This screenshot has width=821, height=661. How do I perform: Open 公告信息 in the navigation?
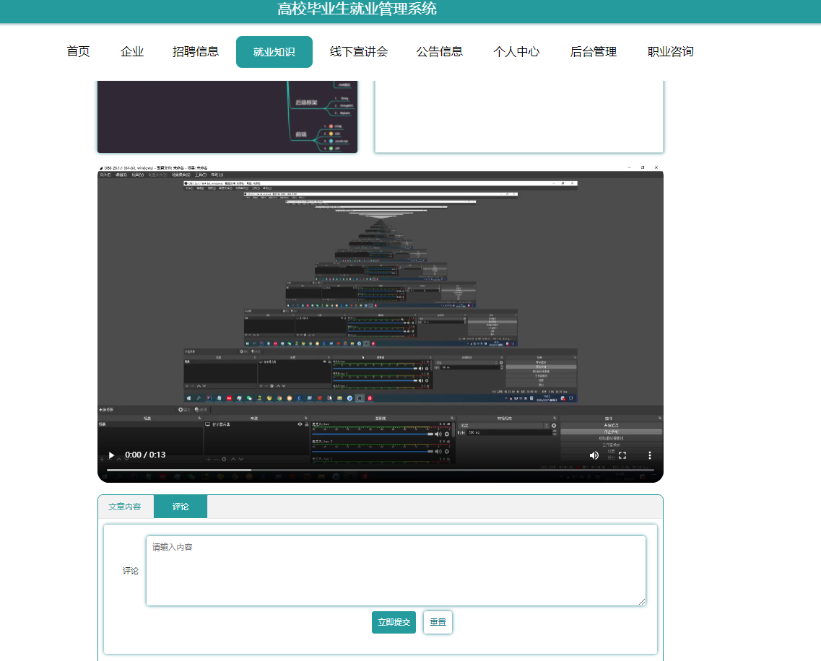439,51
